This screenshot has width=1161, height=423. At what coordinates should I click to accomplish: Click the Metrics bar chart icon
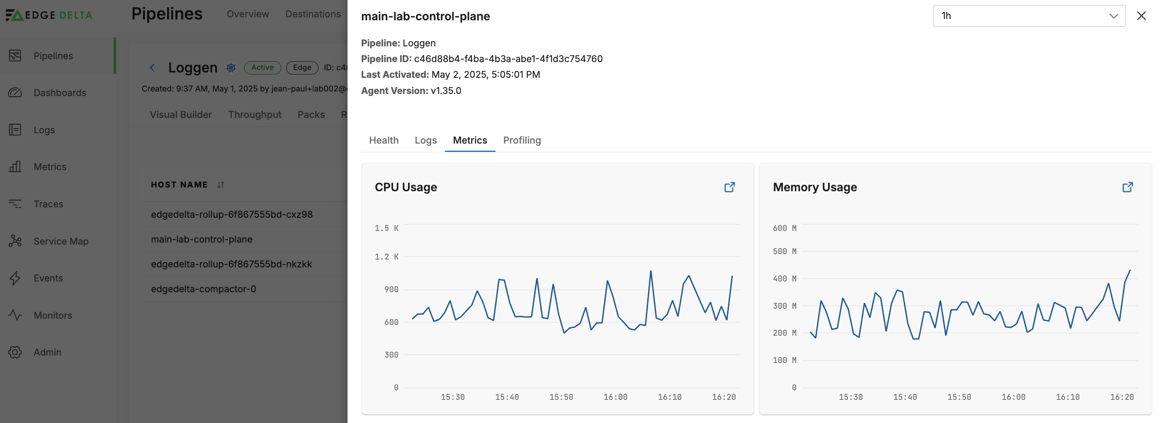[x=15, y=166]
